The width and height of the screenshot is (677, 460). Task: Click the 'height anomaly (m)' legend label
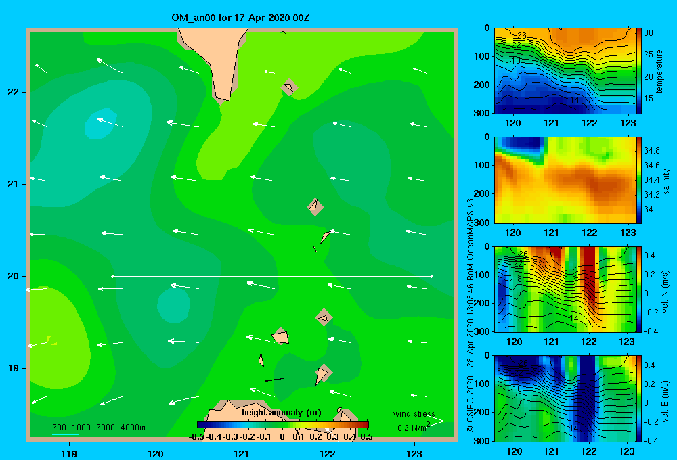coord(282,413)
